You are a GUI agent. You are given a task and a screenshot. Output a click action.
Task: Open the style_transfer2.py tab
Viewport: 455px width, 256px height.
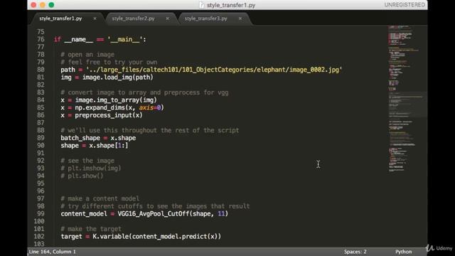(133, 18)
